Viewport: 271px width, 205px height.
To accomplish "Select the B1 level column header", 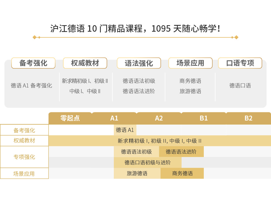I will pyautogui.click(x=204, y=118).
